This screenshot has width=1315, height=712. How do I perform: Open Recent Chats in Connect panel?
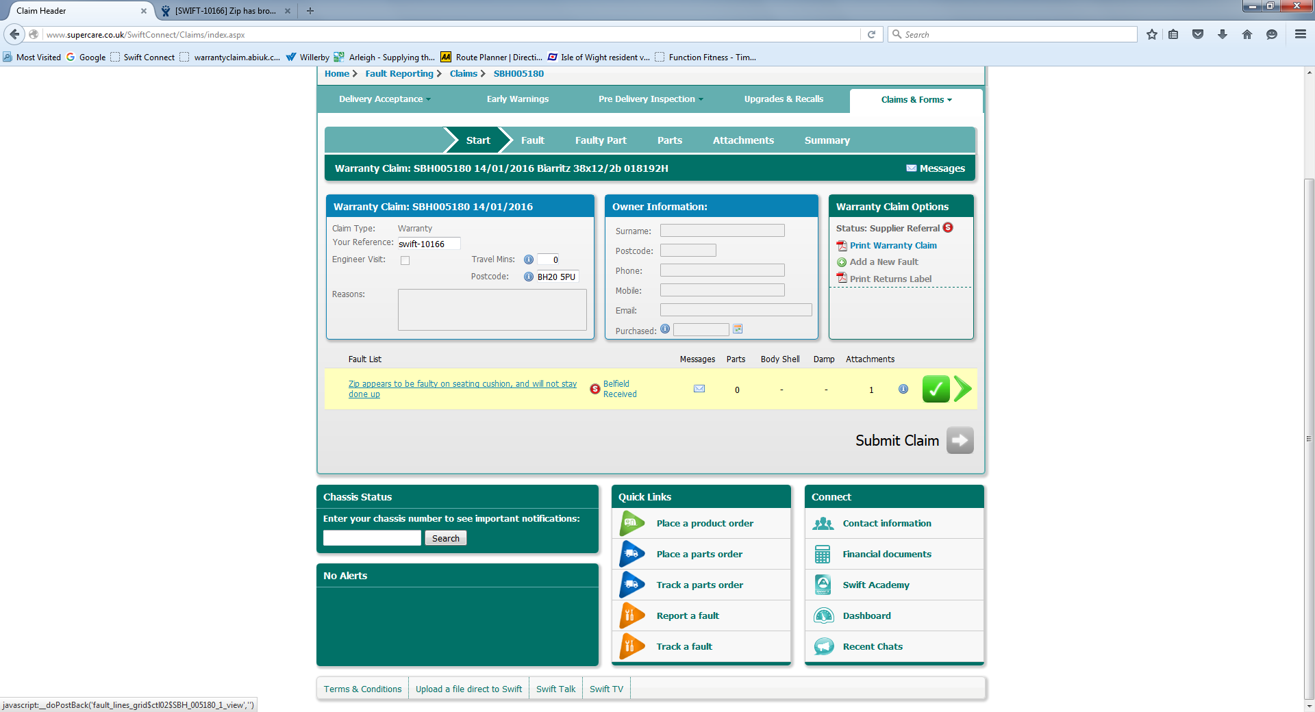click(873, 647)
